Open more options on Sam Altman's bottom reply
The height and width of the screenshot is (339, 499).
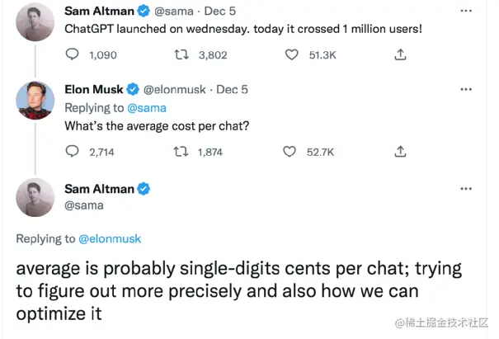466,189
